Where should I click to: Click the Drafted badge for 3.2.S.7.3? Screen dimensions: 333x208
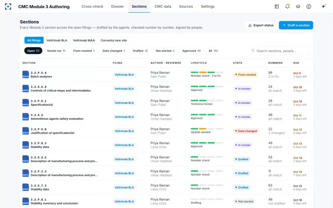pyautogui.click(x=241, y=187)
